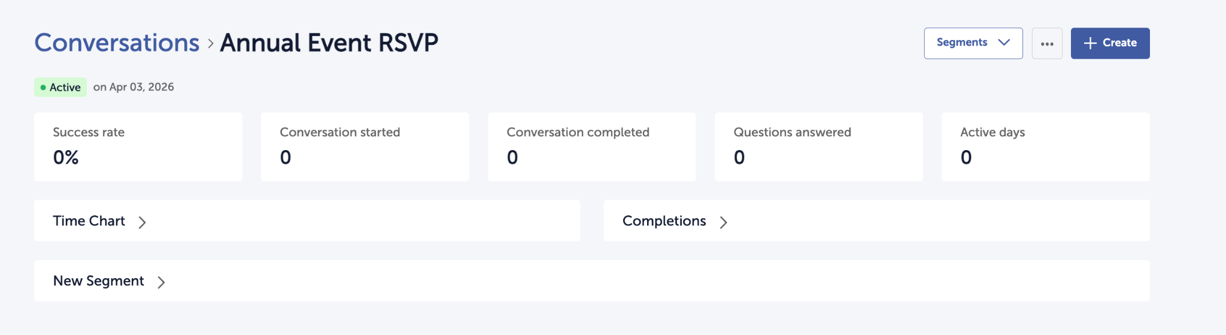Image resolution: width=1226 pixels, height=335 pixels.
Task: Select the Active days card
Action: pyautogui.click(x=1046, y=147)
